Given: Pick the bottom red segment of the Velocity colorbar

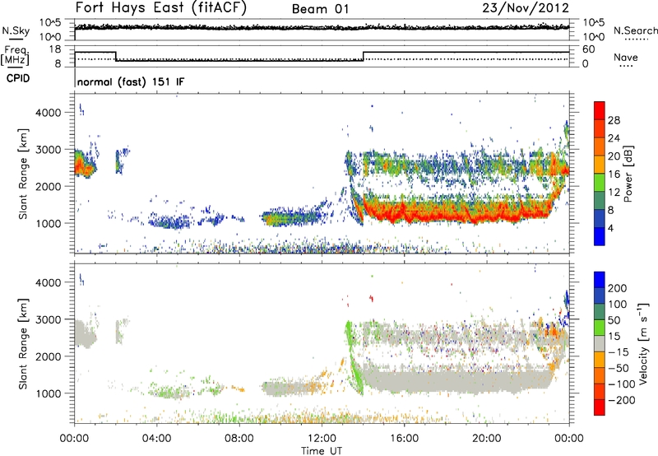Looking at the screenshot, I should [x=600, y=407].
